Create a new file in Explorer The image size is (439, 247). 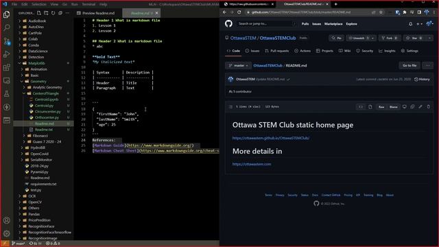click(x=39, y=13)
